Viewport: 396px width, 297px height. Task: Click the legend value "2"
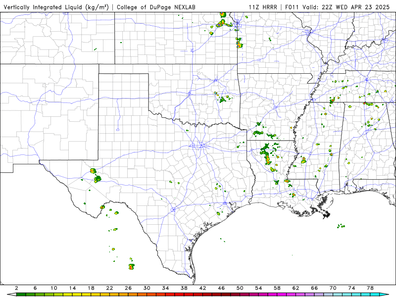tap(17, 288)
